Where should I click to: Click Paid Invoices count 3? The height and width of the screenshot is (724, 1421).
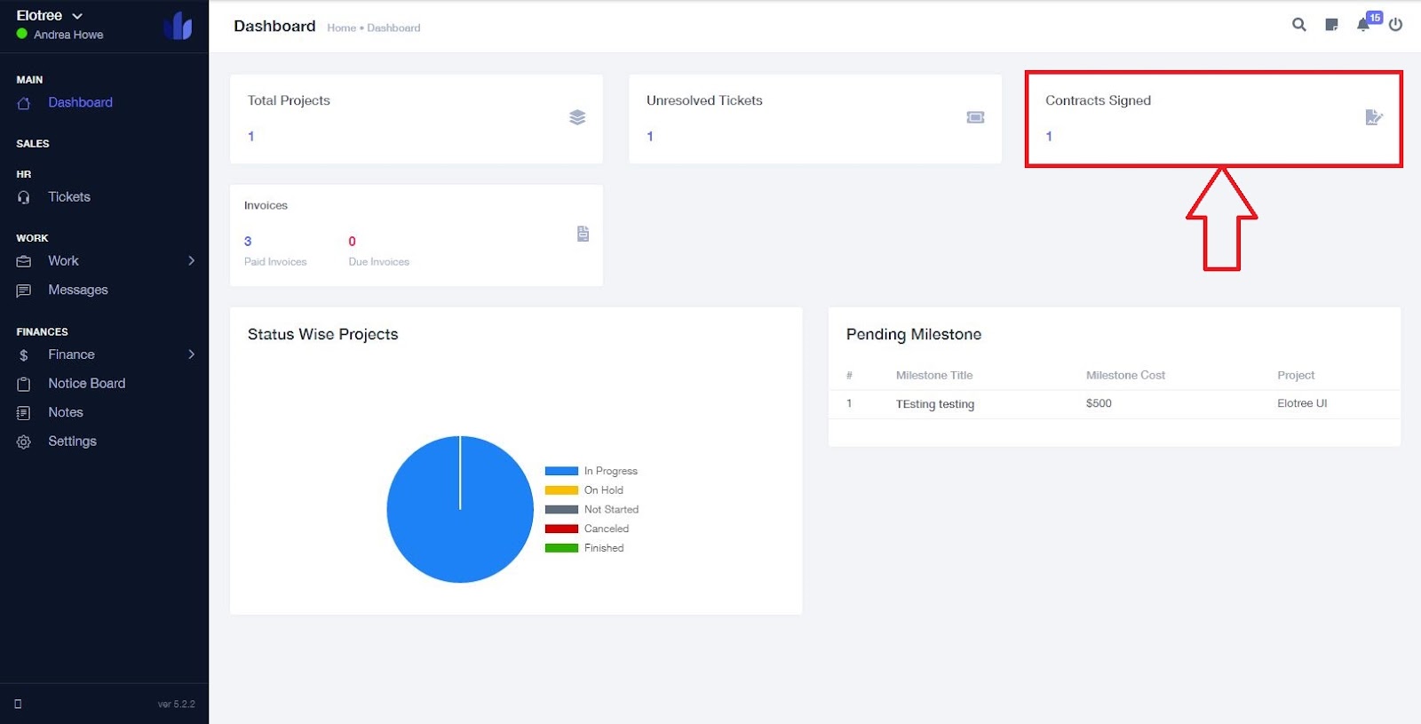tap(248, 242)
